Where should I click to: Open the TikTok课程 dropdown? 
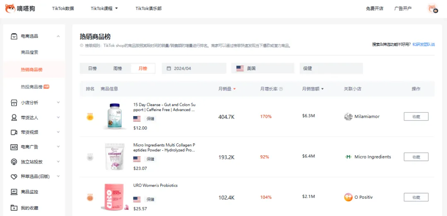104,9
